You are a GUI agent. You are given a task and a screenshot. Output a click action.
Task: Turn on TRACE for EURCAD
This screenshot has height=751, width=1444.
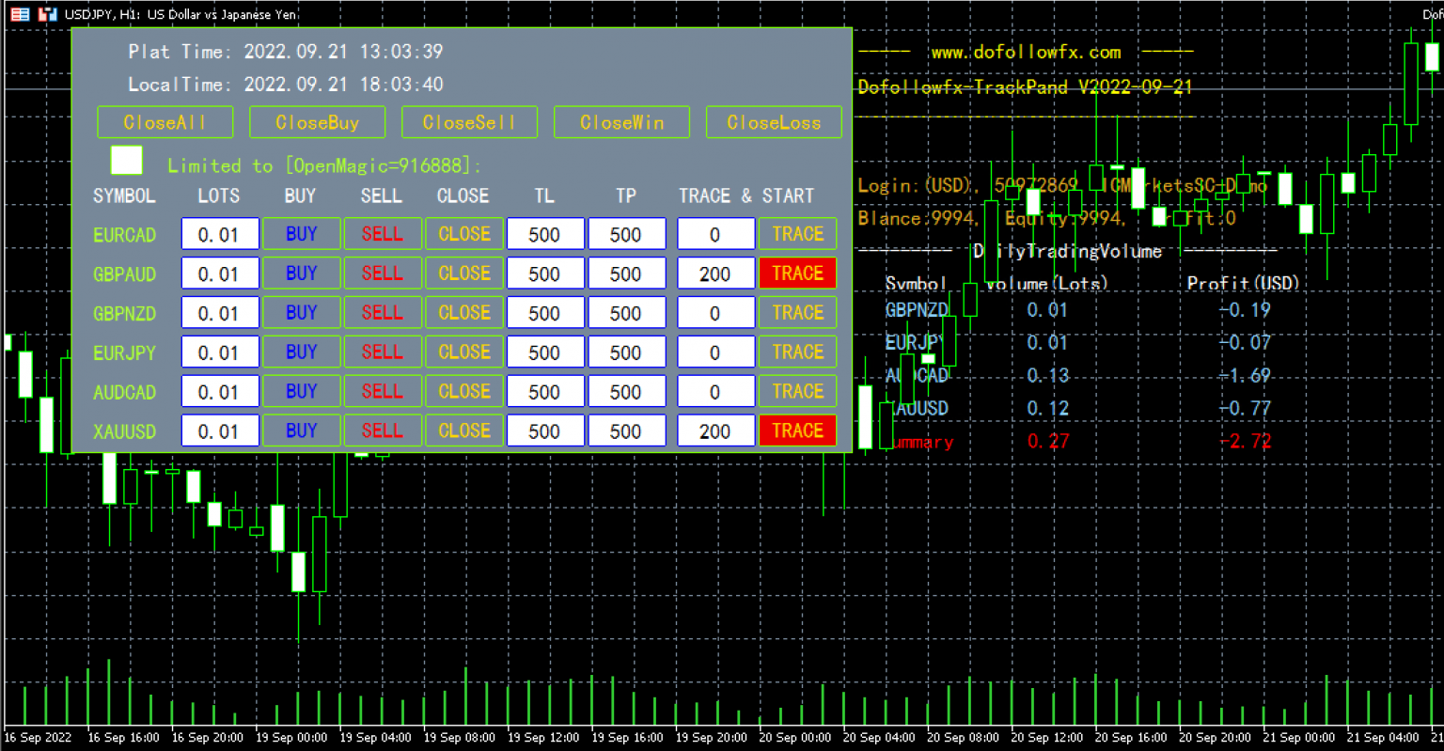(797, 234)
